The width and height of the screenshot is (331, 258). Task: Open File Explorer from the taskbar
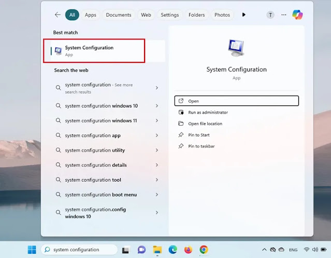tap(157, 250)
